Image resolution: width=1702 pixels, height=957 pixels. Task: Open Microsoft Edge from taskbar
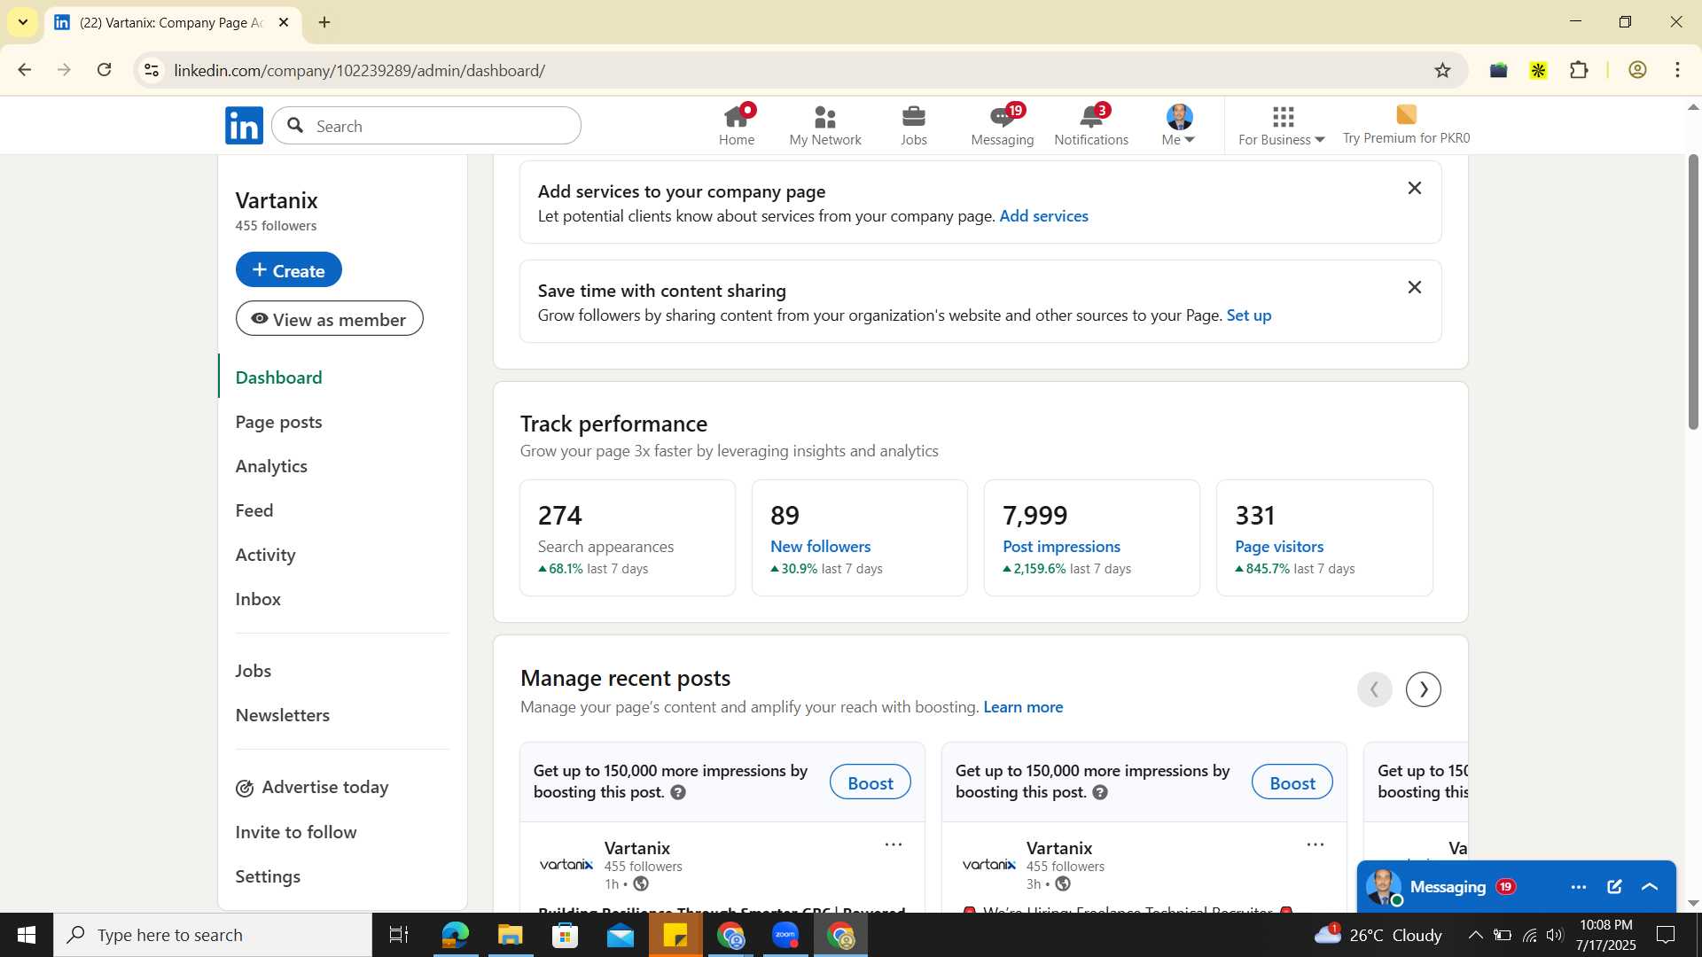point(455,935)
